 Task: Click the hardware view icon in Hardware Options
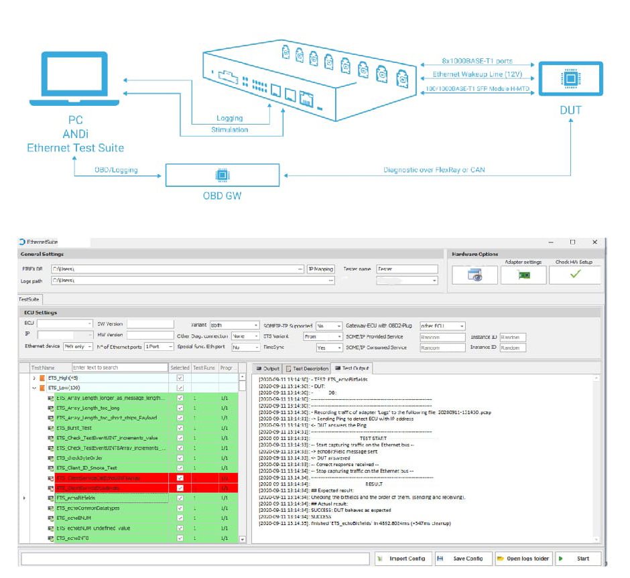pyautogui.click(x=475, y=275)
